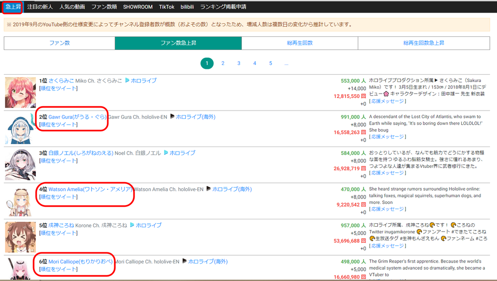Viewport: 497px width, 281px height.
Task: Open the 戌神ころね channel link
Action: [61, 225]
